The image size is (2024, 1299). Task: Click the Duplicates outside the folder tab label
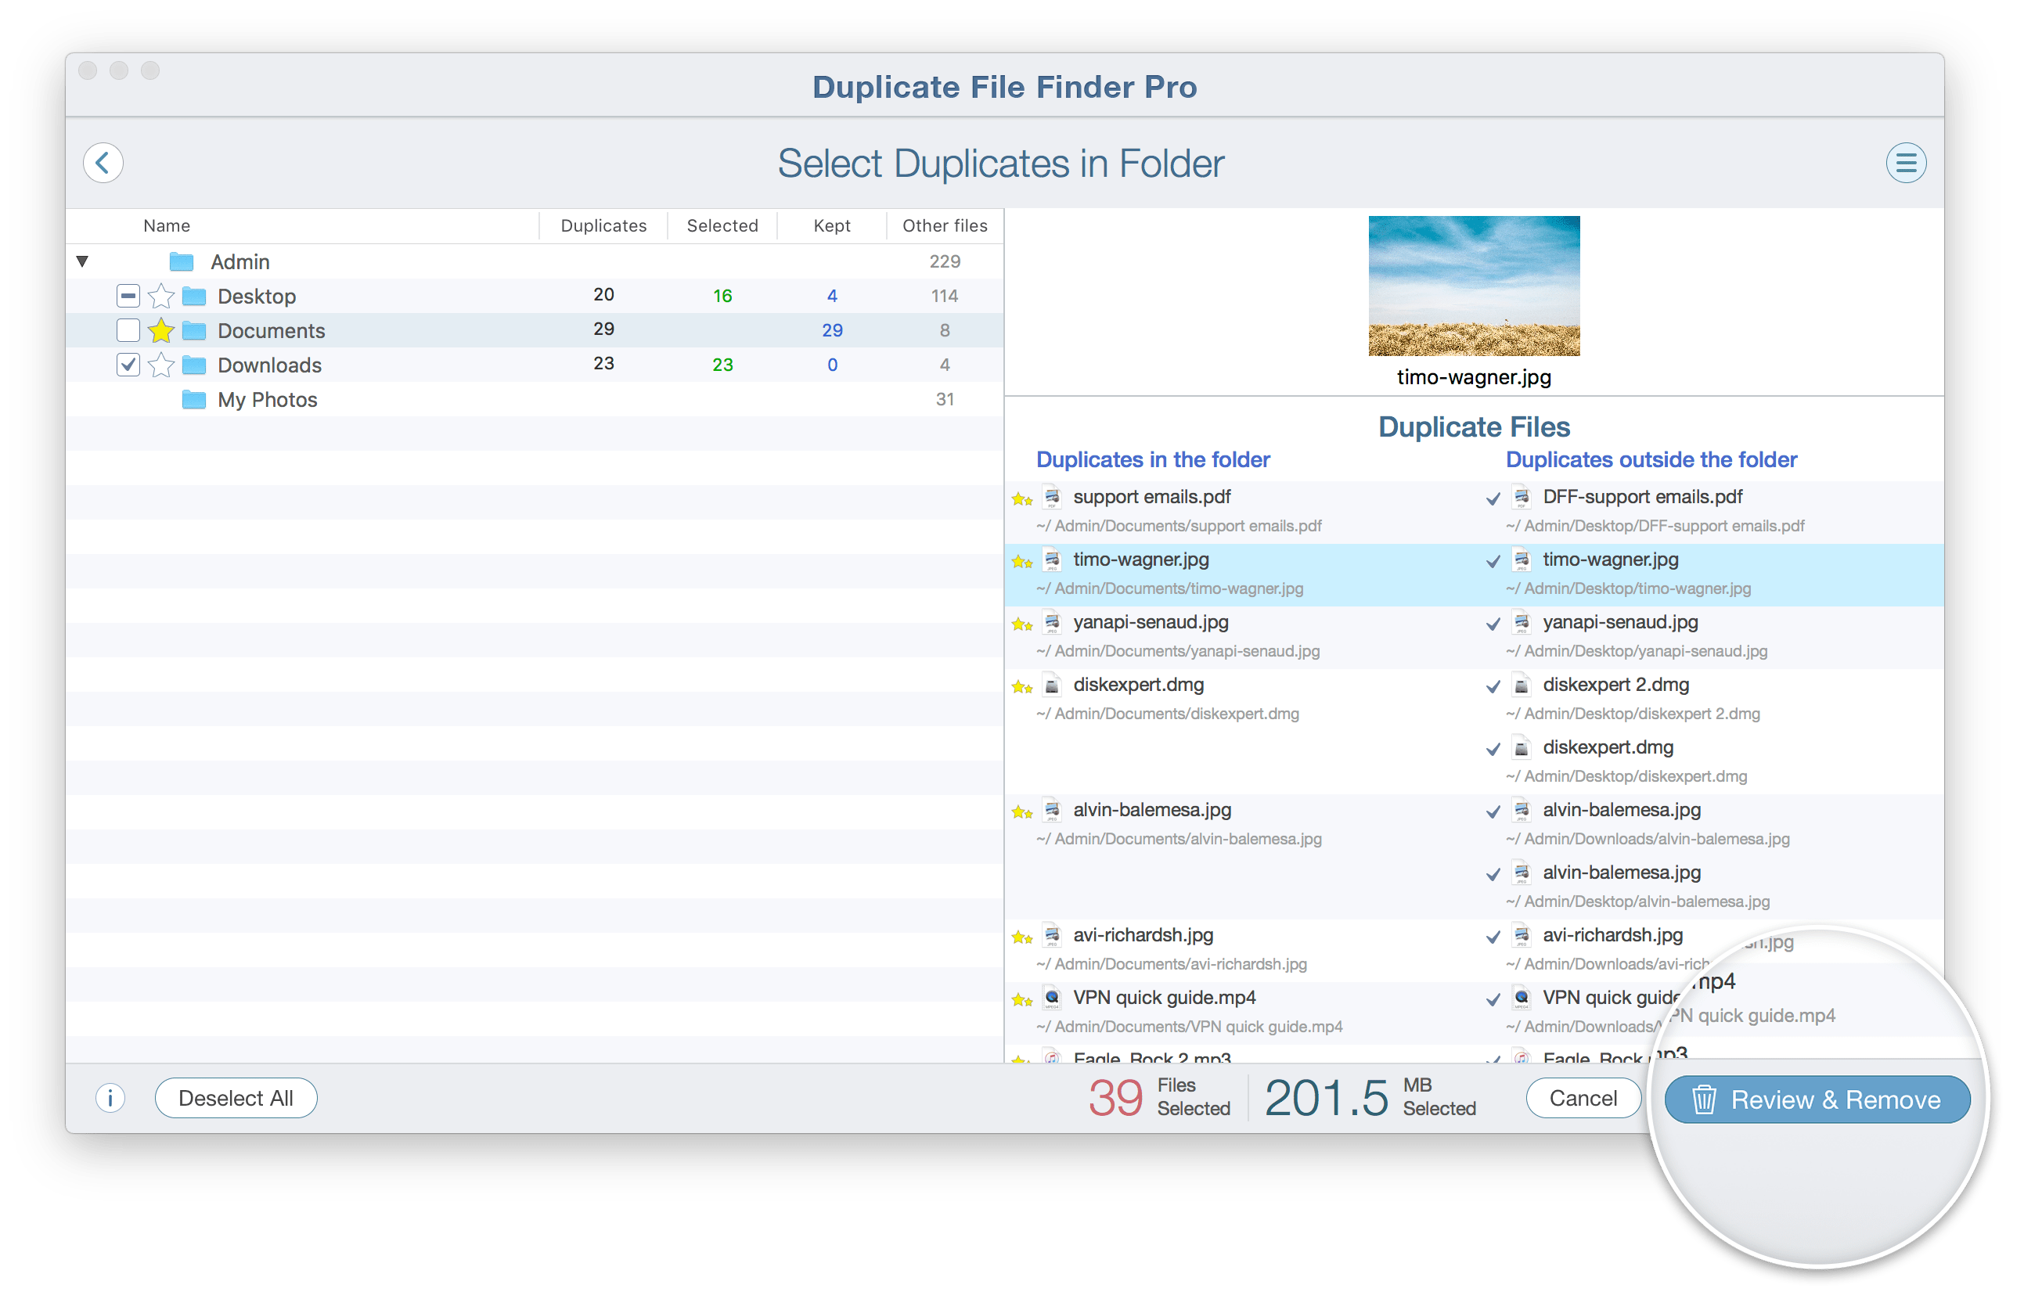pos(1654,460)
